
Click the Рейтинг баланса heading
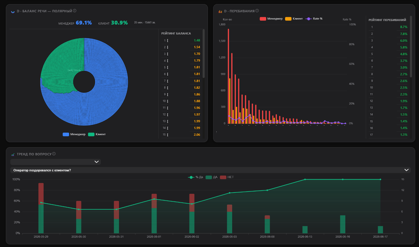(176, 34)
